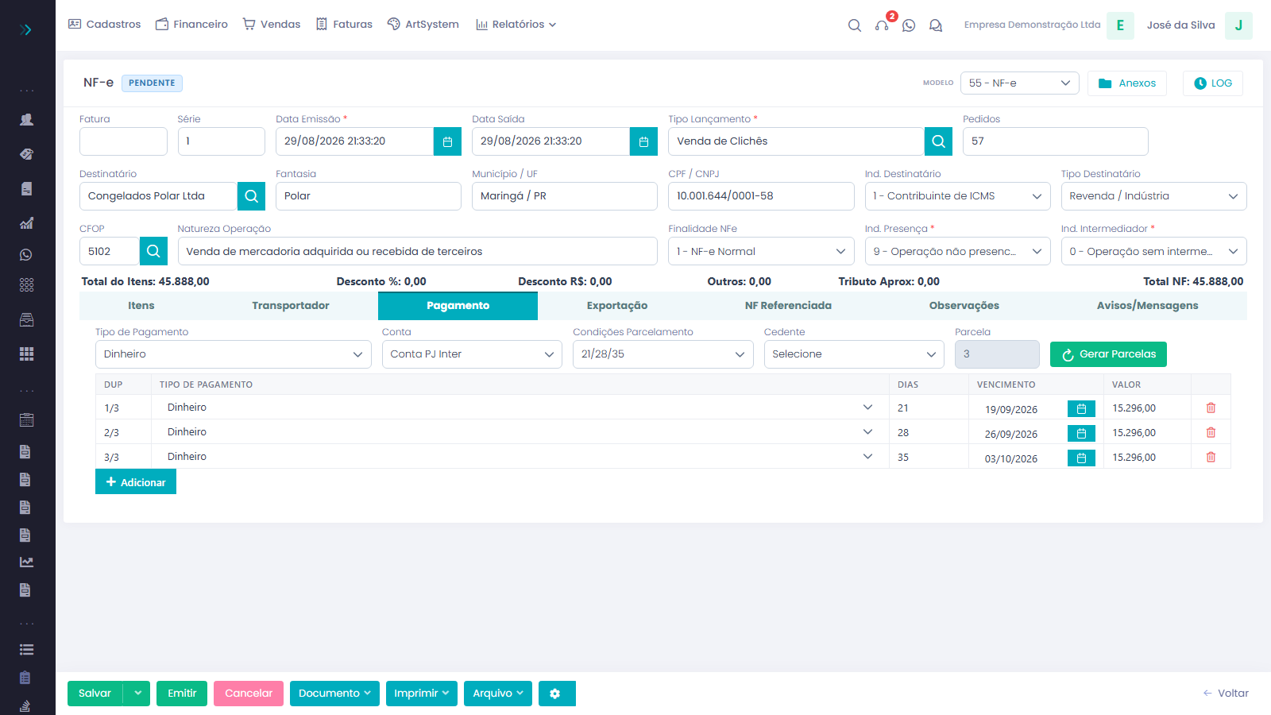Click the Fatura input field

pyautogui.click(x=123, y=141)
